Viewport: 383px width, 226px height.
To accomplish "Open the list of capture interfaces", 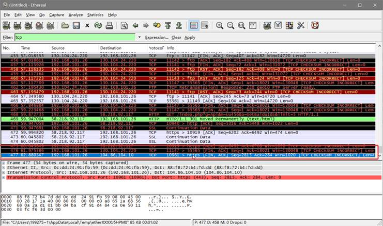I will click(x=6, y=25).
